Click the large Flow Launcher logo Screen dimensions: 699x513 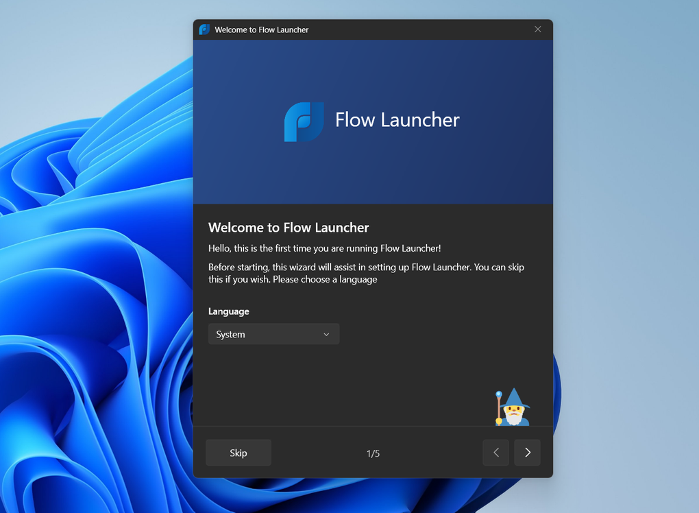click(x=304, y=122)
